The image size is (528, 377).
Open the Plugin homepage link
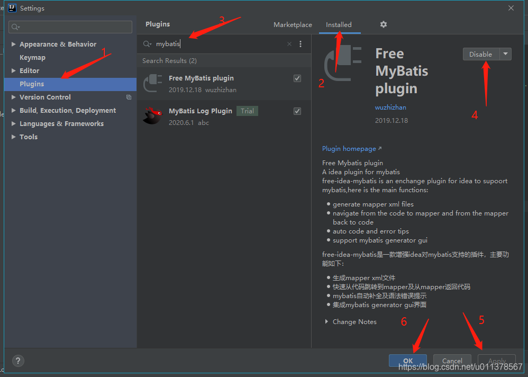(352, 149)
